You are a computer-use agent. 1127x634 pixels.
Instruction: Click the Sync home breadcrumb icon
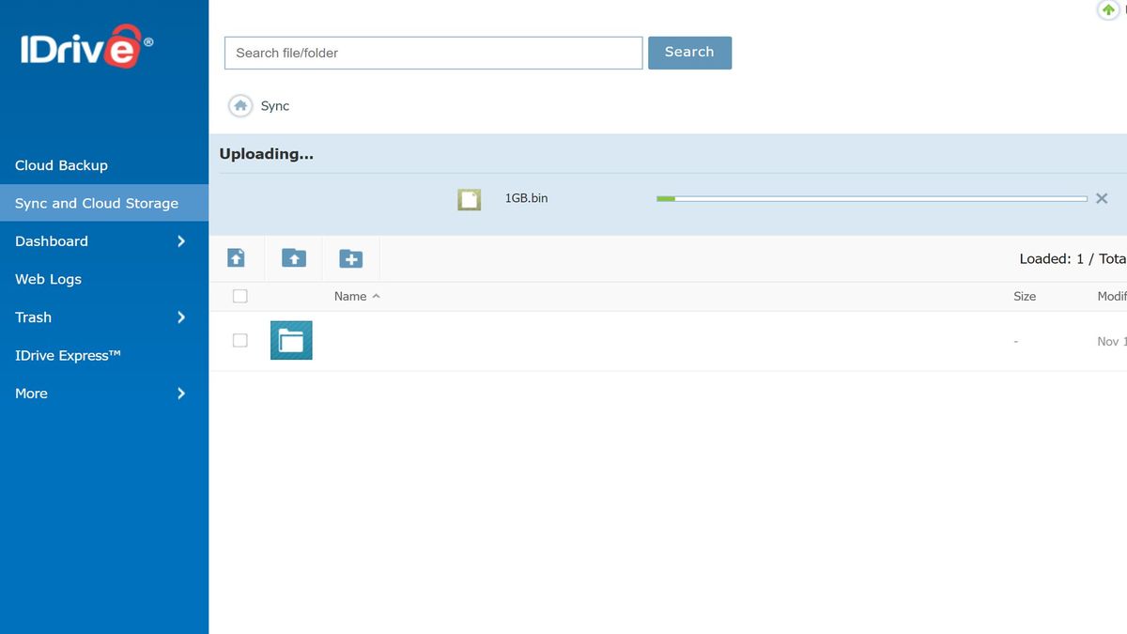tap(239, 106)
